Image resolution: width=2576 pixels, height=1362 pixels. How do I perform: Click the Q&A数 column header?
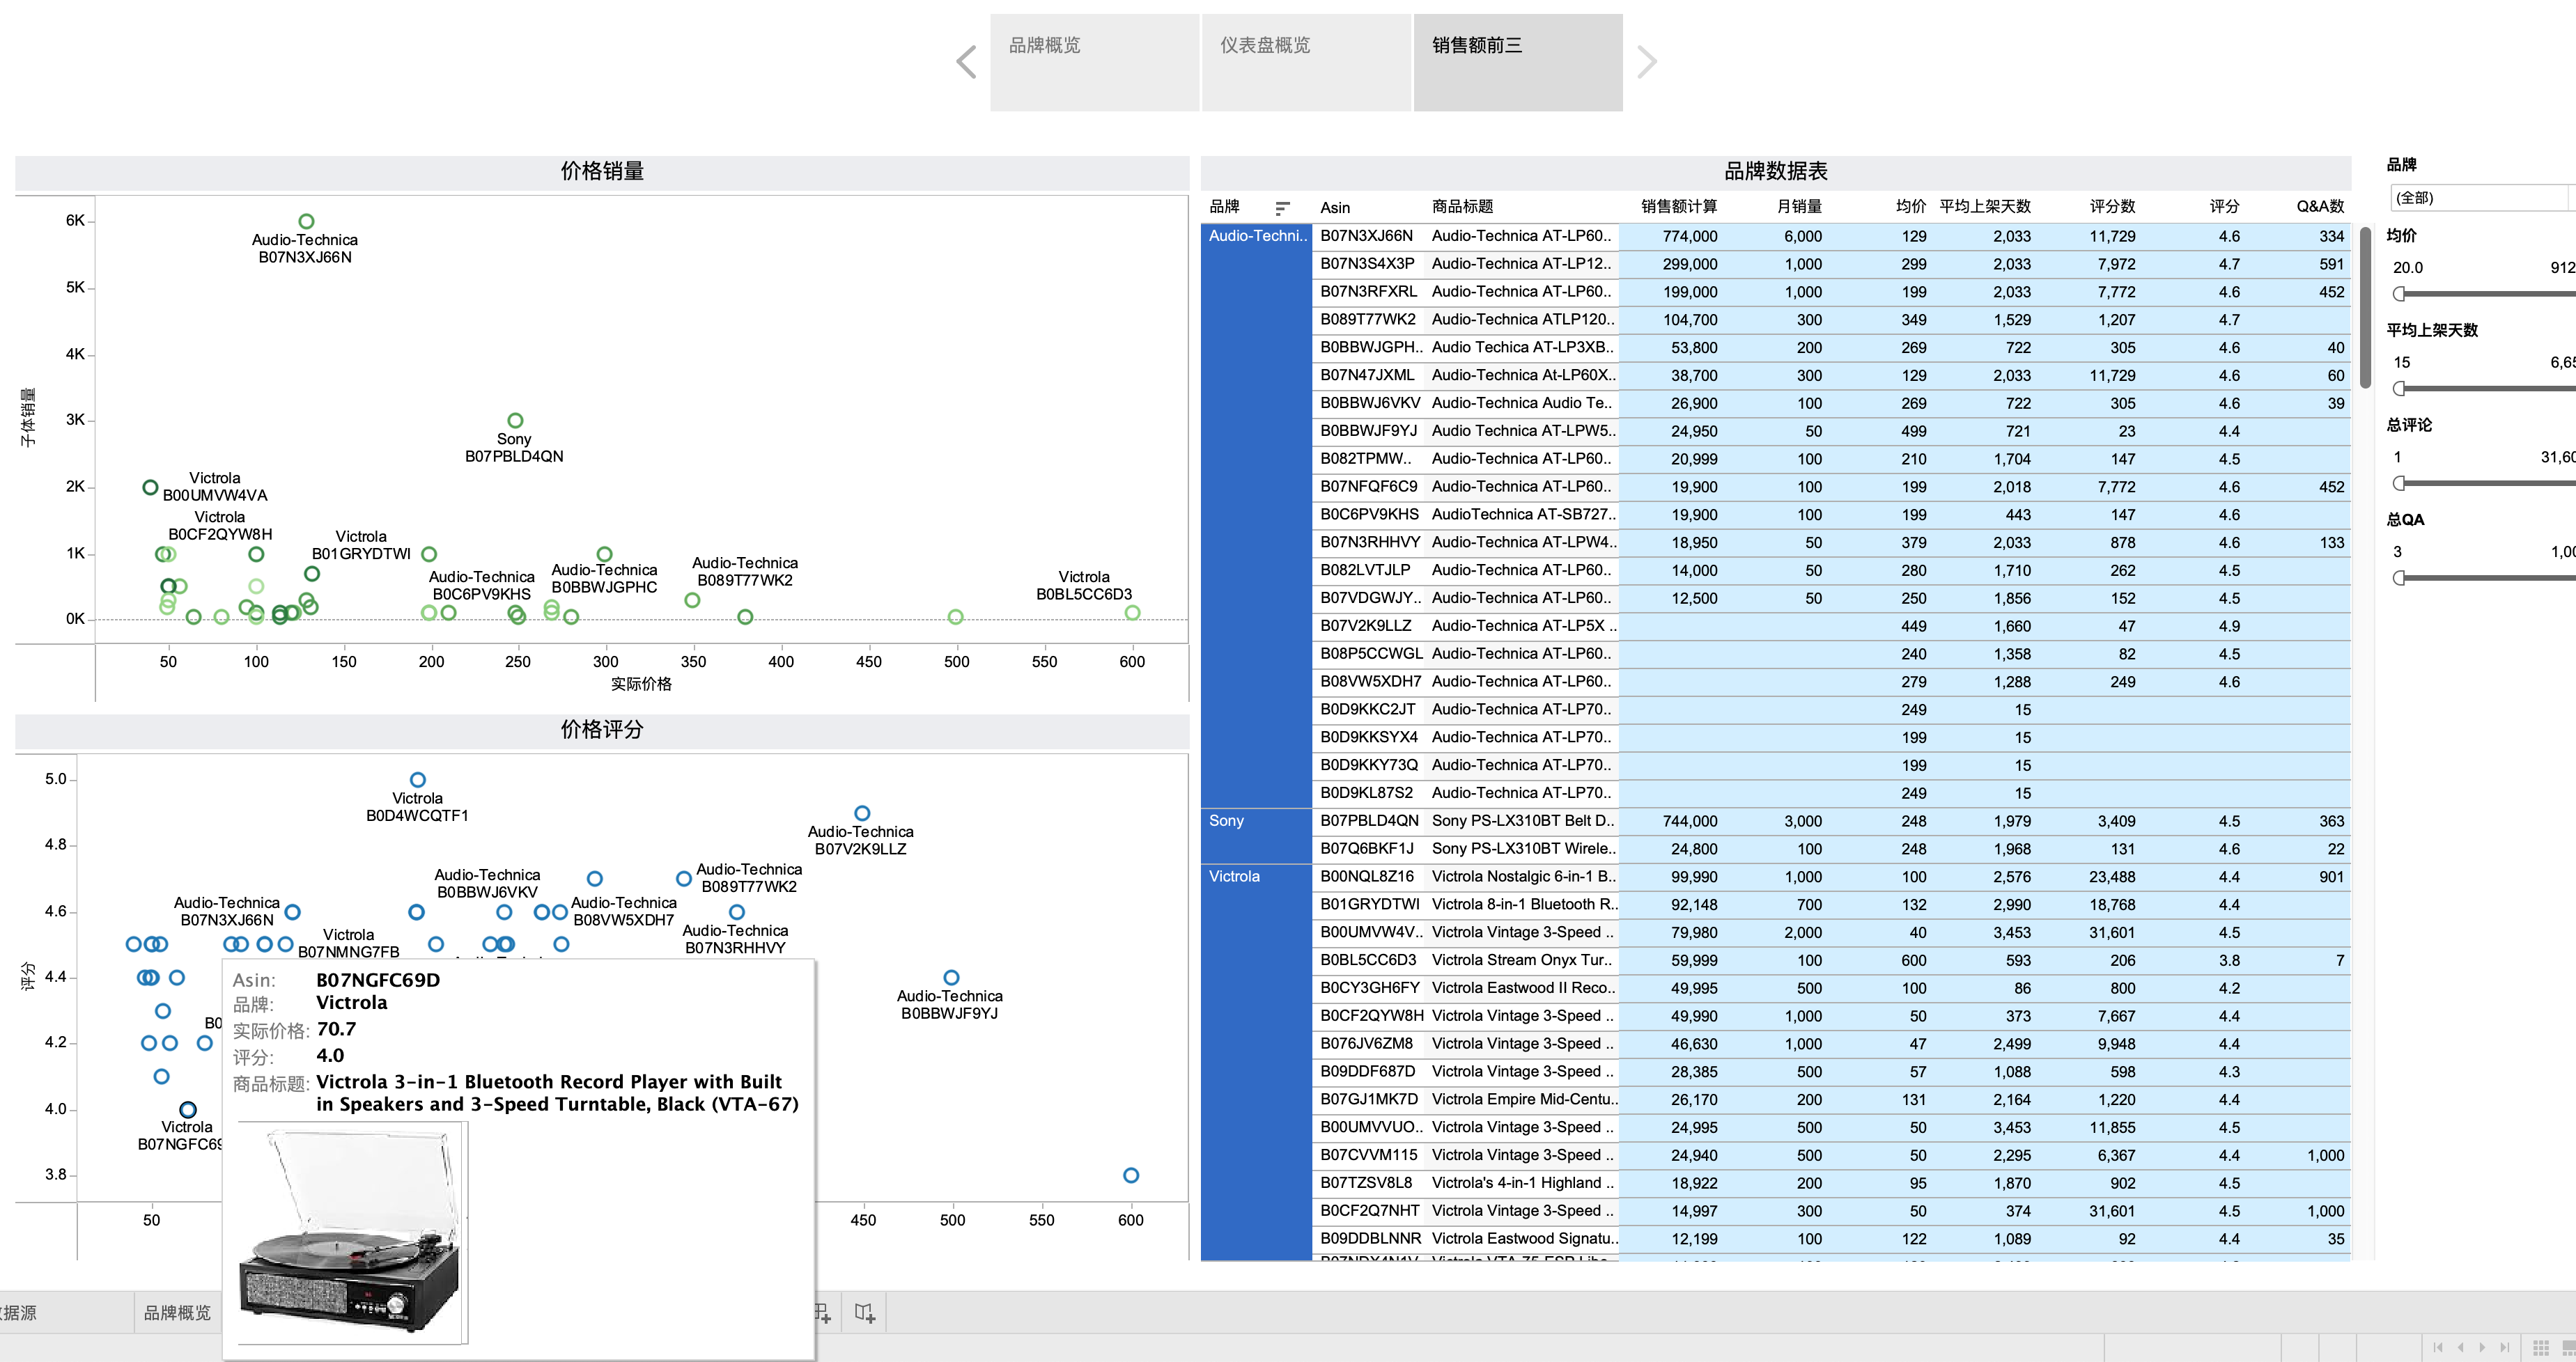pyautogui.click(x=2320, y=207)
